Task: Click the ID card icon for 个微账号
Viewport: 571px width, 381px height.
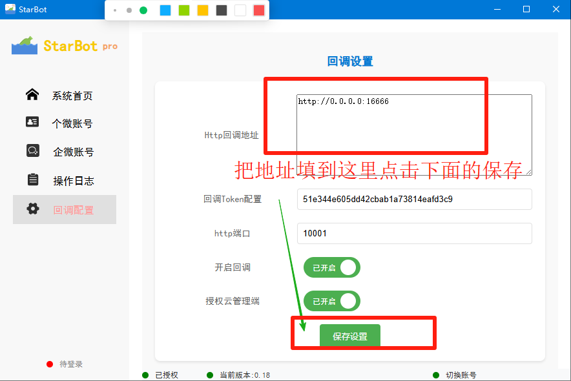Action: coord(32,123)
